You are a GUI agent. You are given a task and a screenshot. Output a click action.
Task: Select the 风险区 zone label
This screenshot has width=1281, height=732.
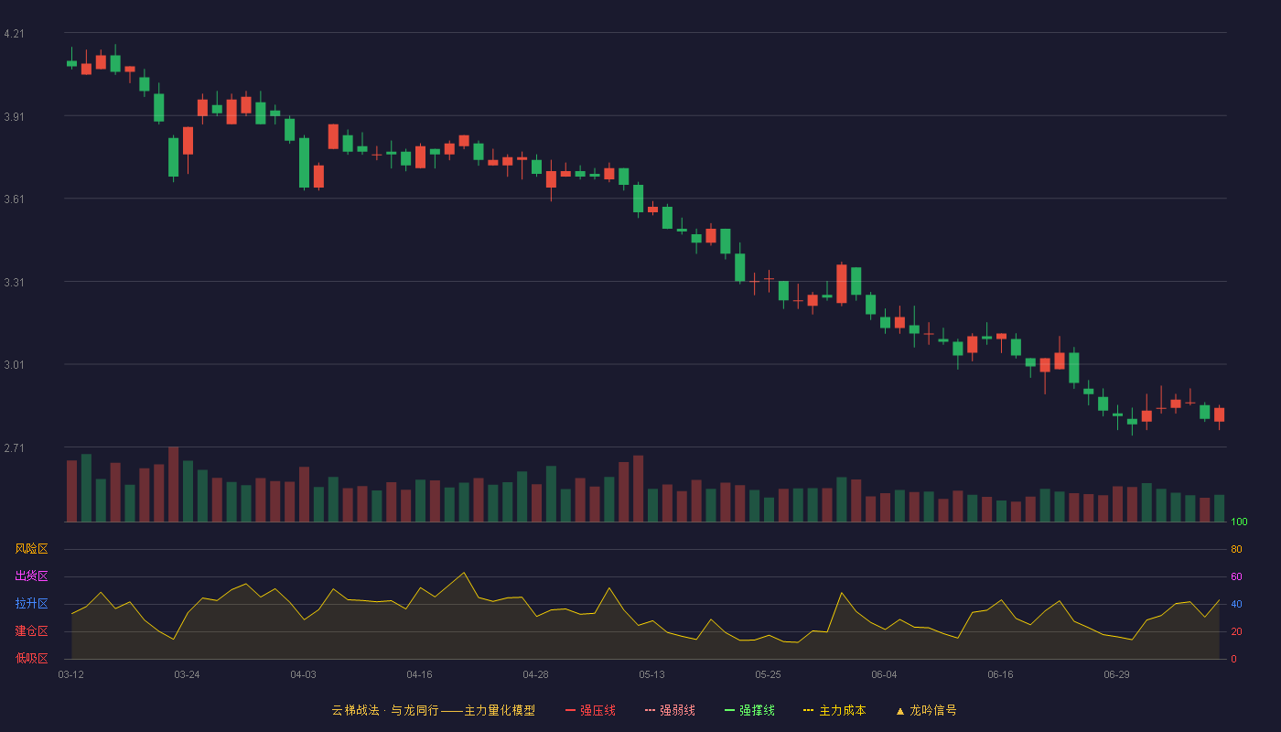point(31,549)
